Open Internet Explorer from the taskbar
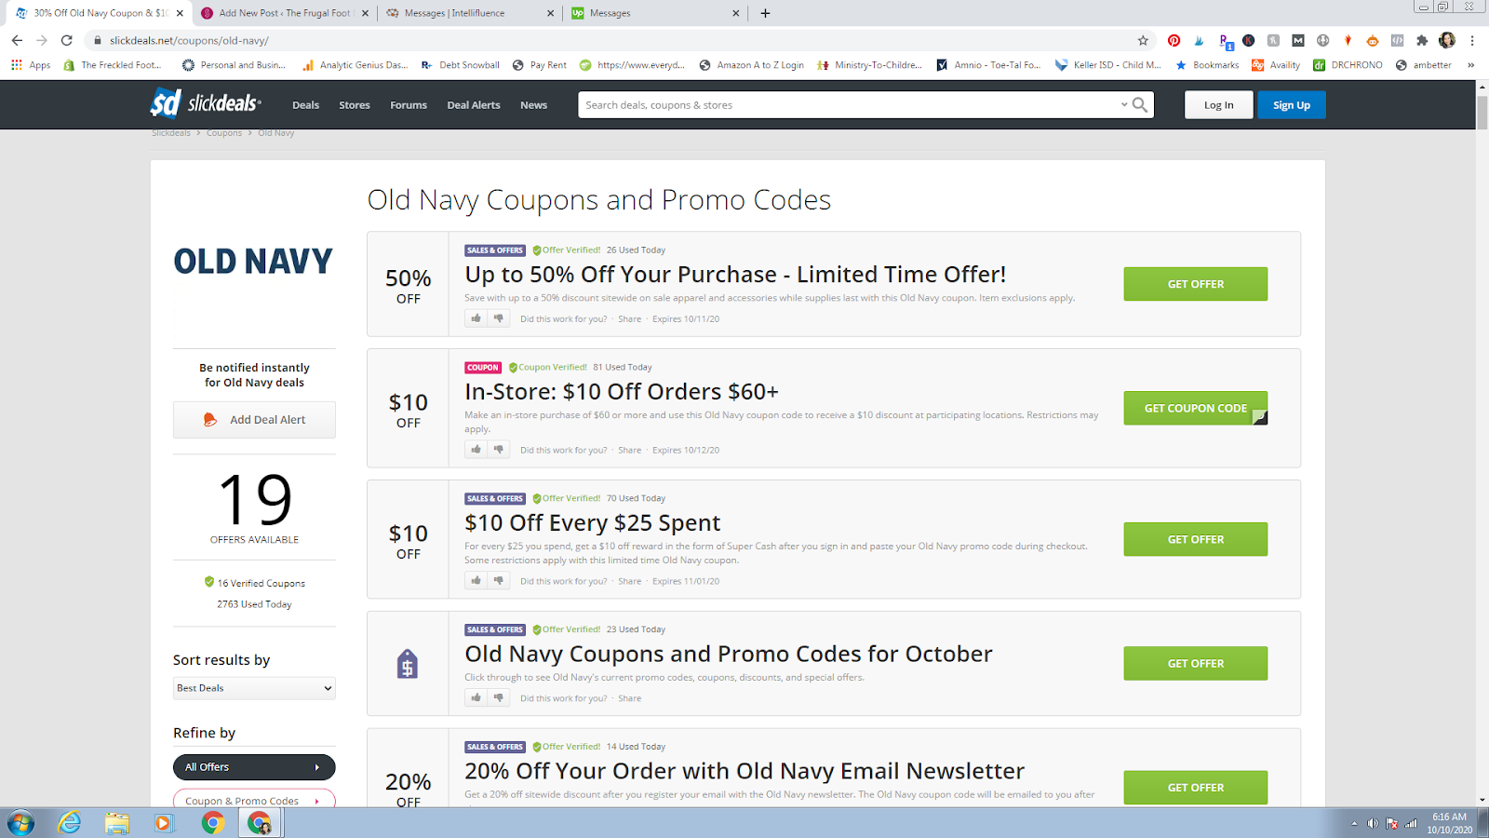Image resolution: width=1489 pixels, height=838 pixels. [x=70, y=823]
